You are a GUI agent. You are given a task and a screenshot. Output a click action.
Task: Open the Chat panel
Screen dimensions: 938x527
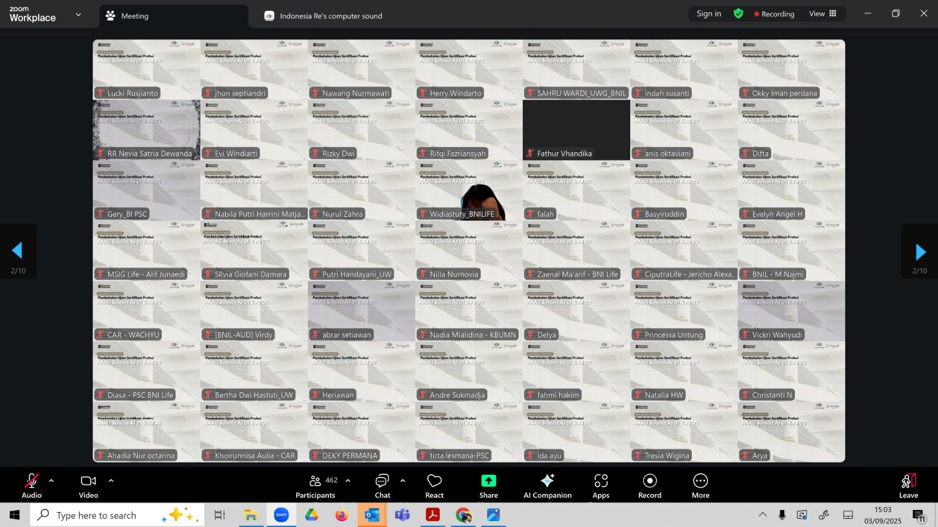[x=382, y=481]
